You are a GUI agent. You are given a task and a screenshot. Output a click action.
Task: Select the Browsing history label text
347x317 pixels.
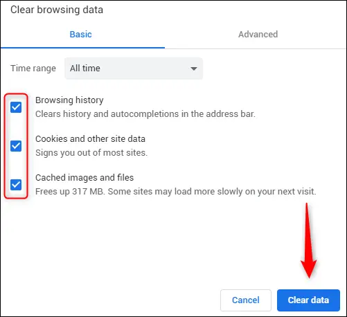tap(69, 100)
